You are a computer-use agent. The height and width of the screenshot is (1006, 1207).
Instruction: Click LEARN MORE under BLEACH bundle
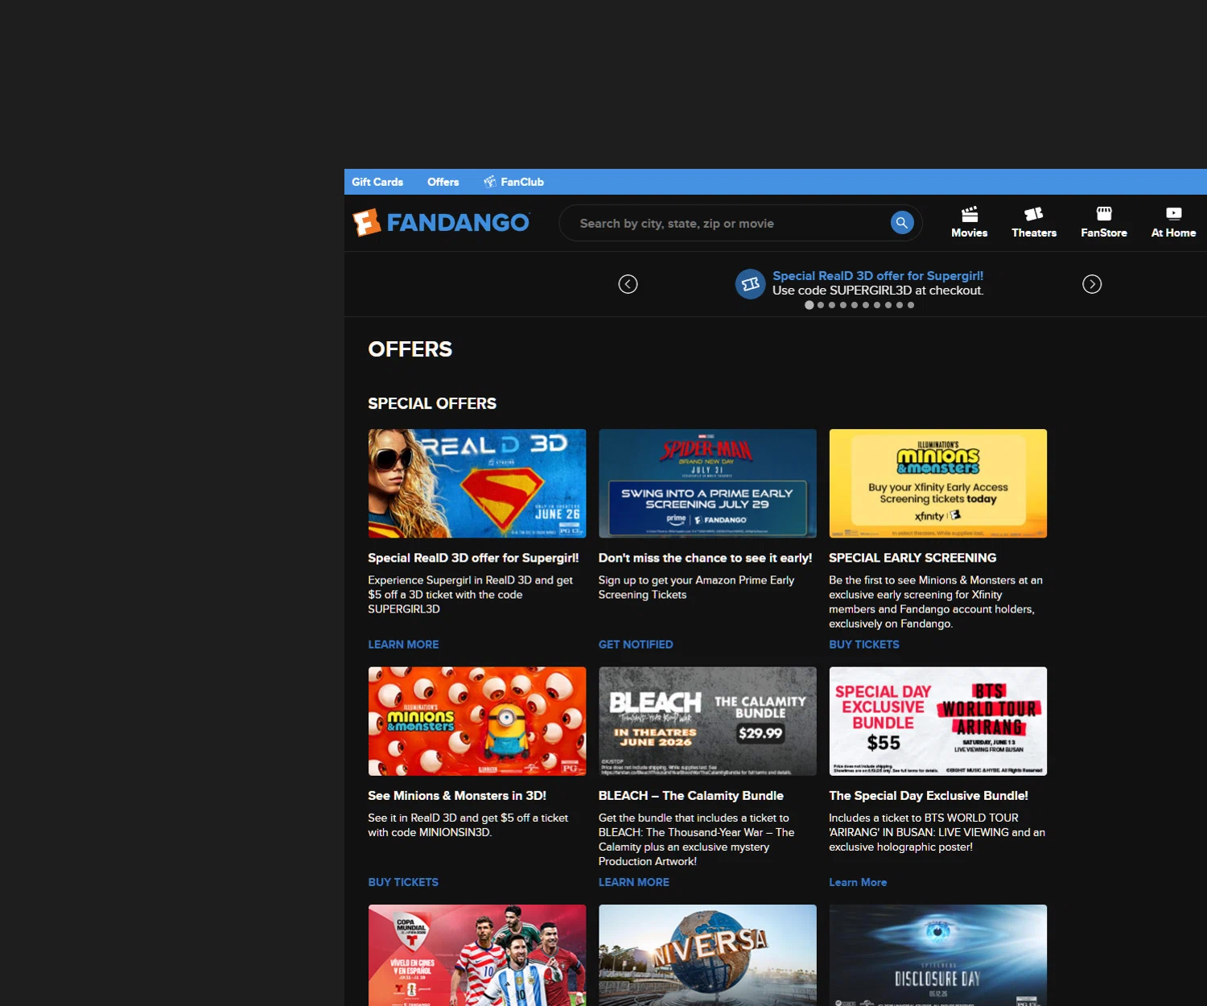[x=634, y=882]
